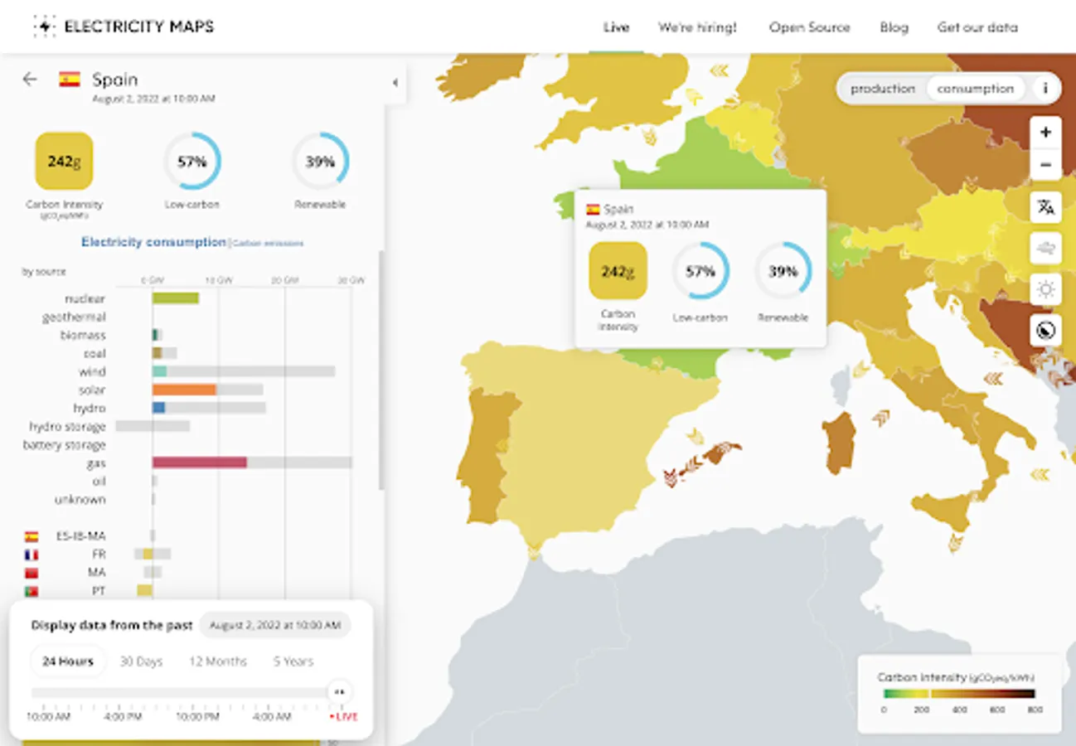
Task: Click the Electricity Maps logo
Action: 123,27
